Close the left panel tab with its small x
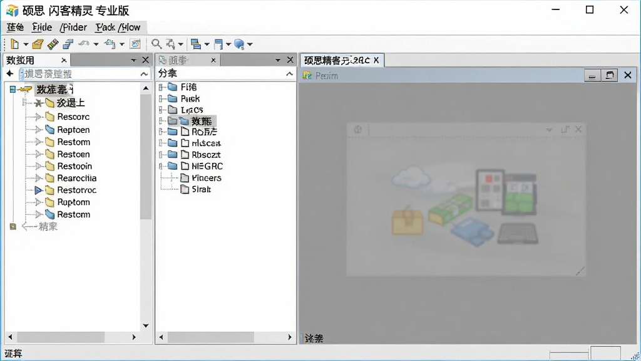Viewport: 641px width, 361px height. pos(64,60)
